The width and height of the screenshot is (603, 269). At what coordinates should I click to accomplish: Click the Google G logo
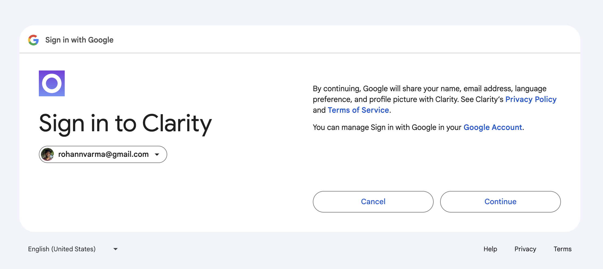[33, 40]
